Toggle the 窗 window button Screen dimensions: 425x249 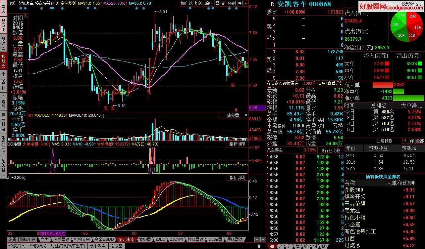pyautogui.click(x=224, y=3)
